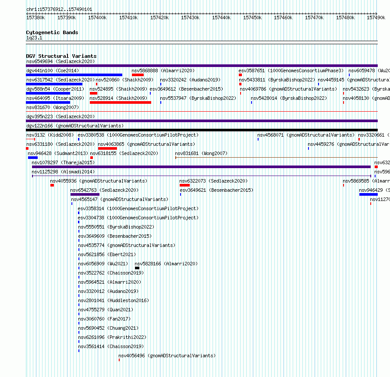Open nsv4459276 (gnomADStructuralVariants) label

tap(348, 144)
